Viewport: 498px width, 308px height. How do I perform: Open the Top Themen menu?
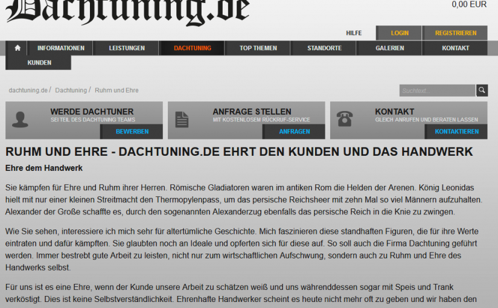(x=258, y=48)
